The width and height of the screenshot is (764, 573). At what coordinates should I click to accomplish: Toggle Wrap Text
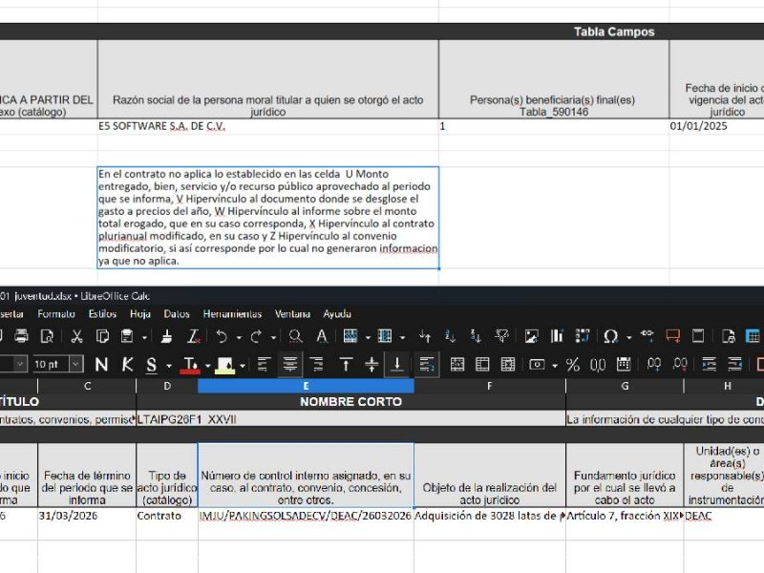[427, 365]
